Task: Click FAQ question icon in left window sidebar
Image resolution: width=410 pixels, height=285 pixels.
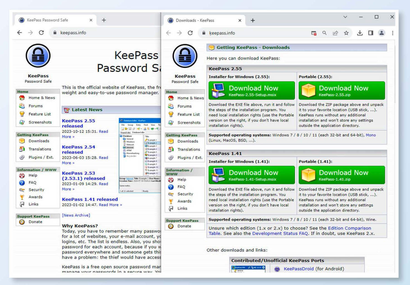Action: (22, 183)
